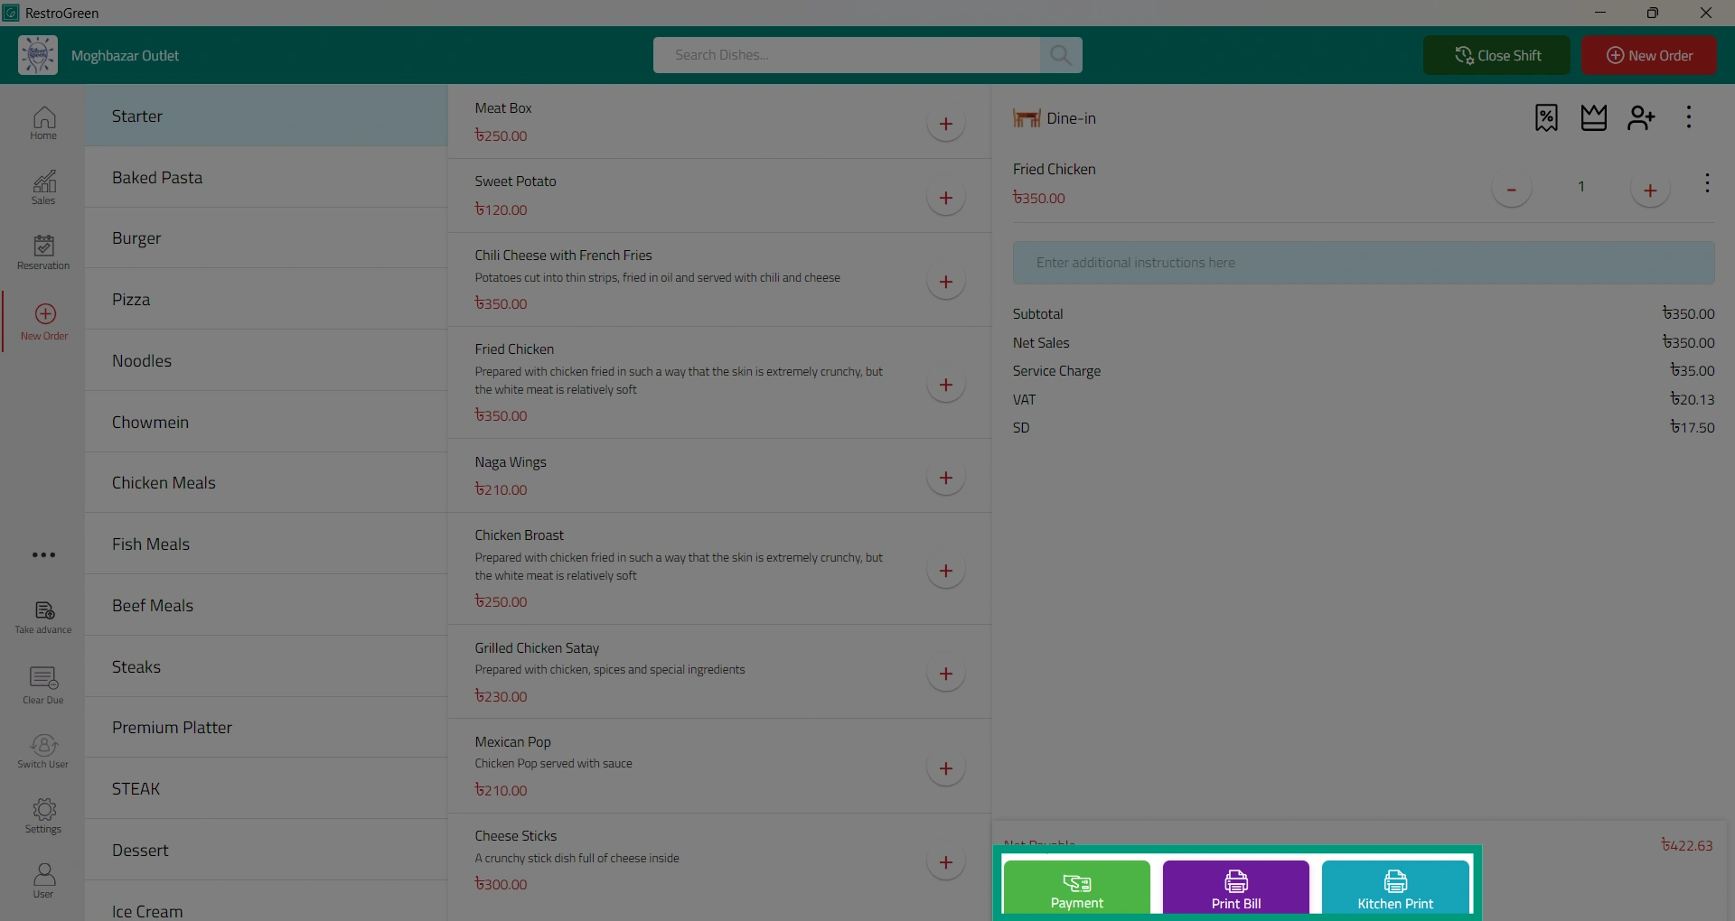Open Fried Chicken item options menu
The height and width of the screenshot is (921, 1735).
tap(1707, 183)
